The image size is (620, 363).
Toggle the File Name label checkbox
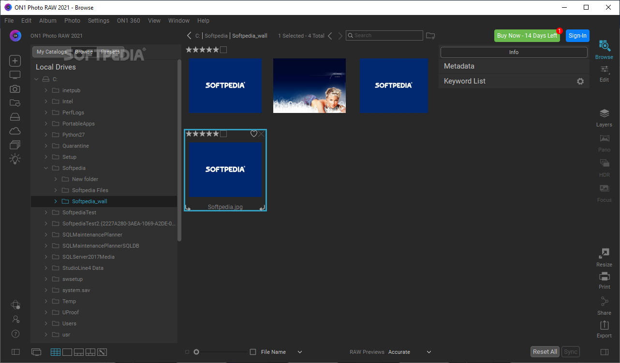coord(253,352)
